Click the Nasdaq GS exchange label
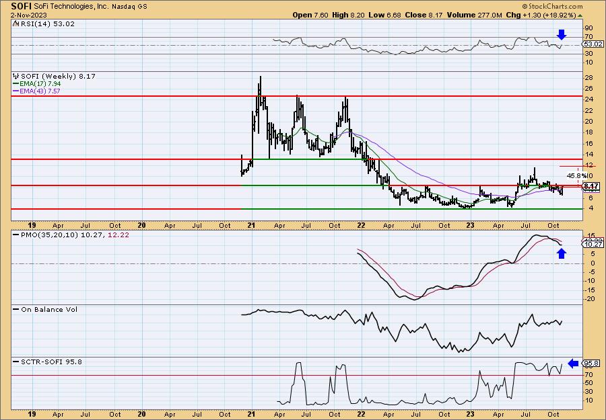Screen dimensions: 606x420 129,7
